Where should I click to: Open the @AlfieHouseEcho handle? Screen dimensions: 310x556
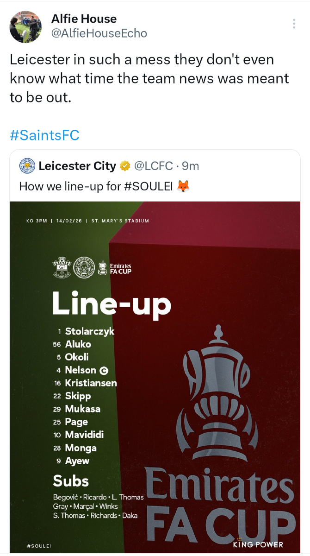tap(99, 33)
